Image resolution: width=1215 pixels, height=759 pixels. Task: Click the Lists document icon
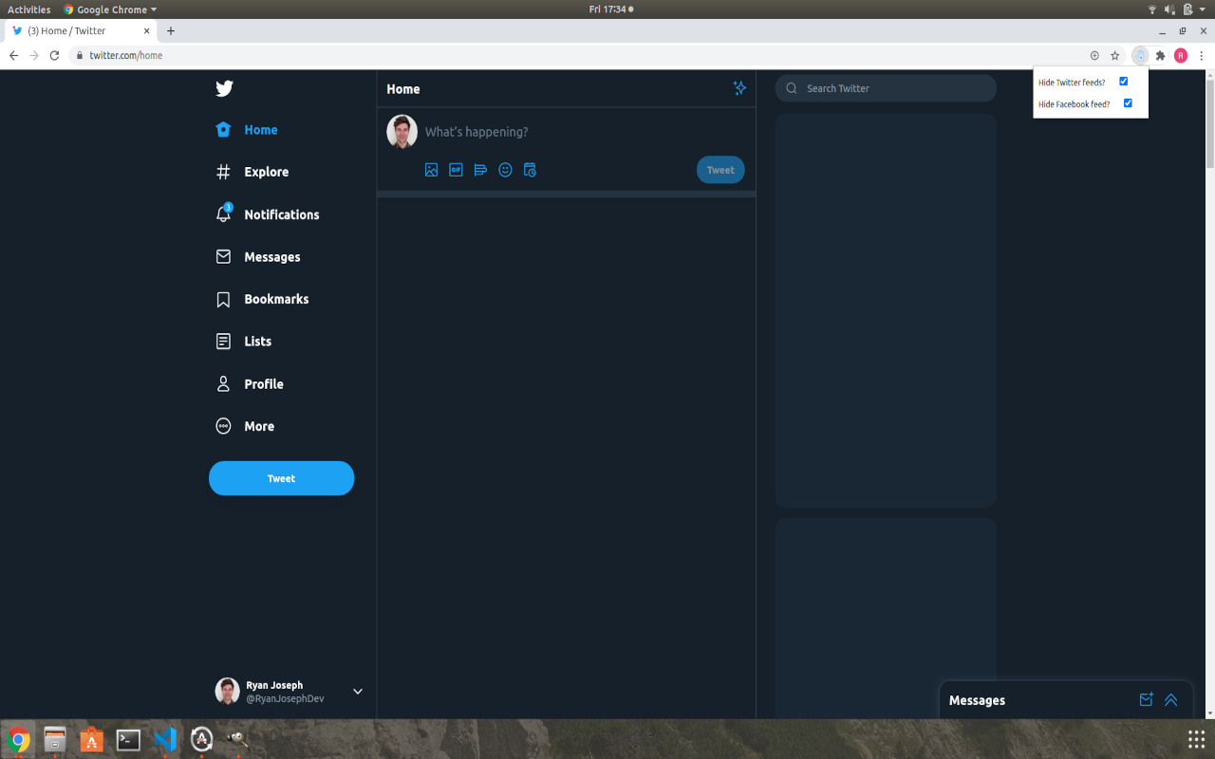tap(223, 342)
